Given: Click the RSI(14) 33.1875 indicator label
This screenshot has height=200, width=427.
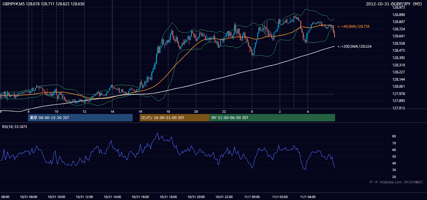Looking at the screenshot, I should click(15, 127).
